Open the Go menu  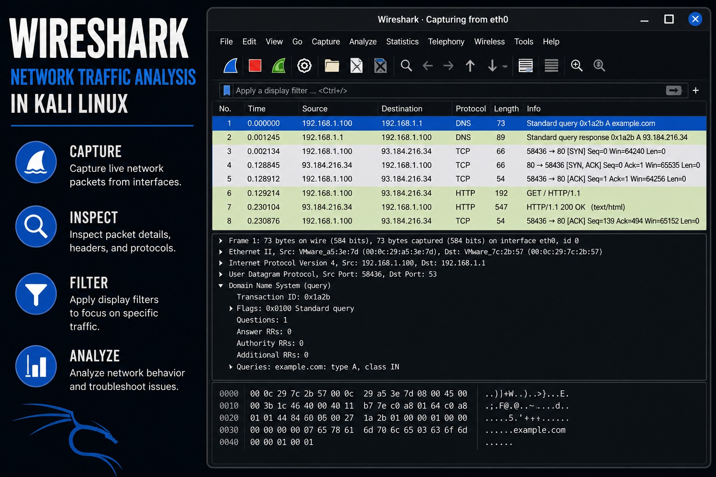coord(297,42)
